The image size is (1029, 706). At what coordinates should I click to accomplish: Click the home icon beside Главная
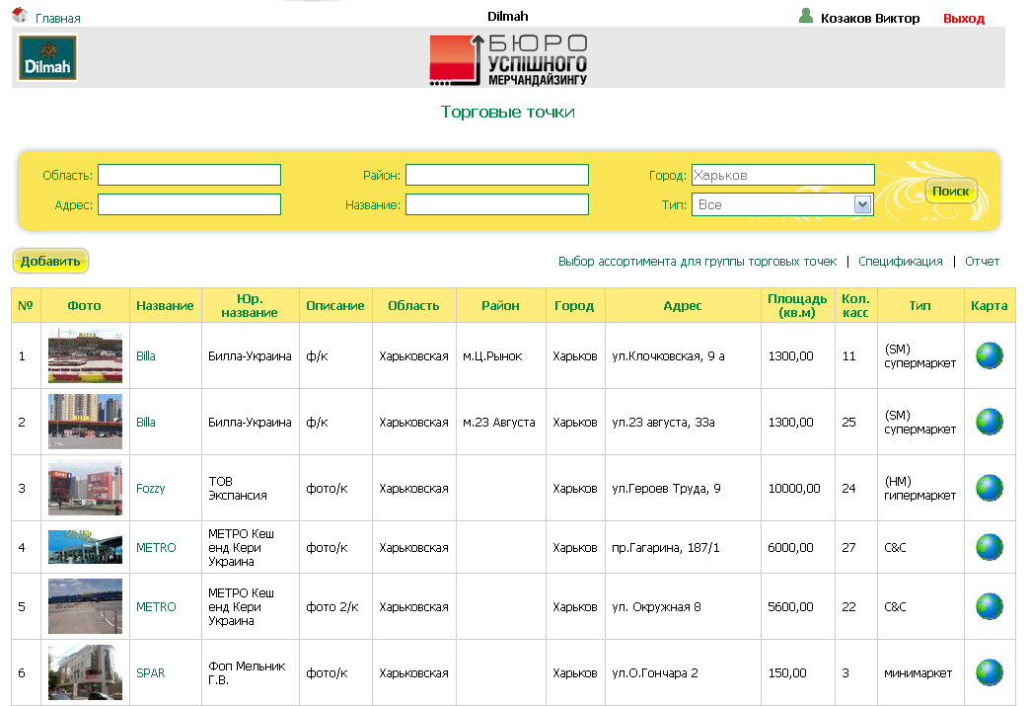[20, 15]
